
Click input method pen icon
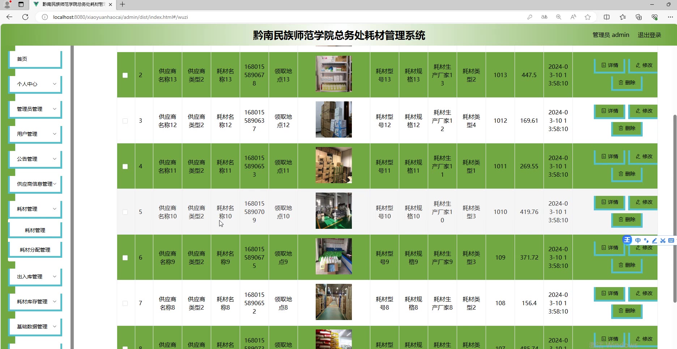(654, 240)
